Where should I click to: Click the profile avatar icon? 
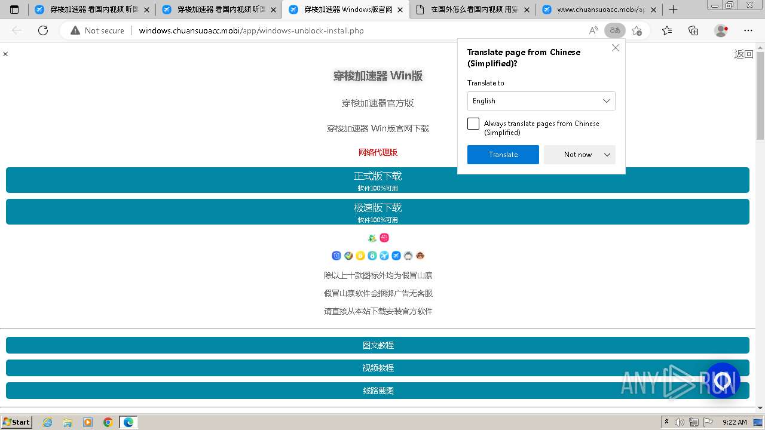click(x=721, y=30)
